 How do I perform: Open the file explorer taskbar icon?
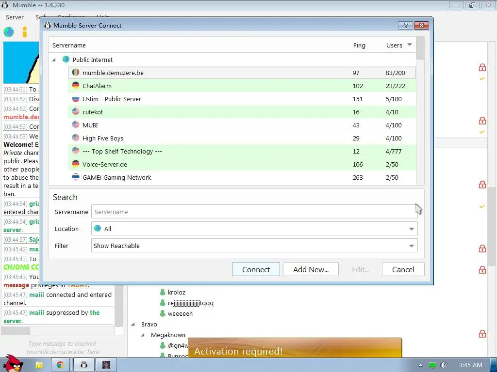pos(39,365)
